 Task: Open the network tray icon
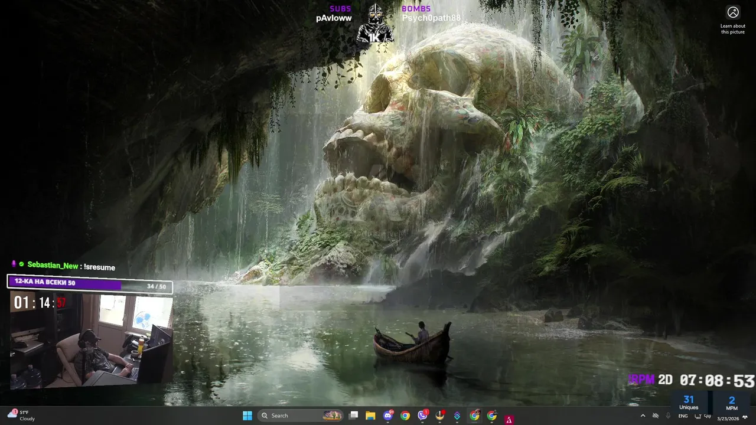[698, 416]
